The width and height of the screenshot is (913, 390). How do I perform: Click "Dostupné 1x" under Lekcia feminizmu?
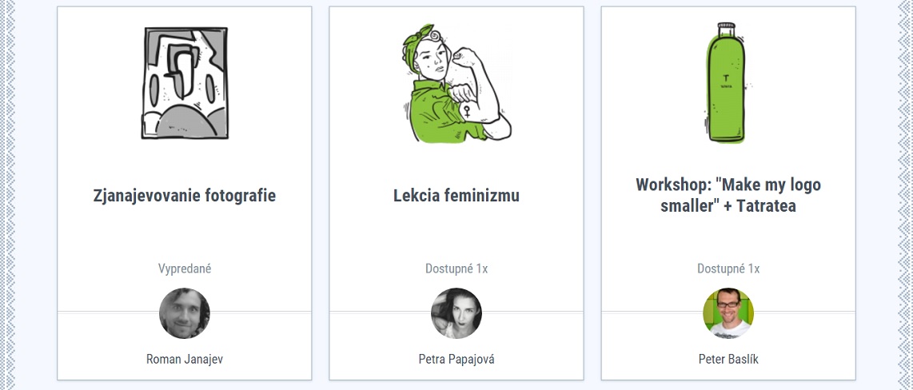(x=456, y=269)
